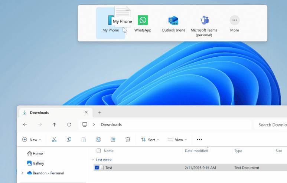This screenshot has width=287, height=183.
Task: Uncheck the Test file checkbox
Action: (97, 167)
